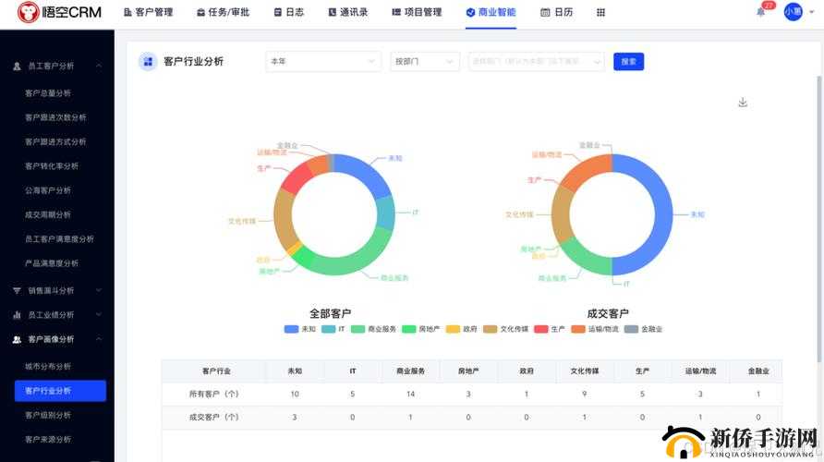This screenshot has height=462, width=824.
Task: Open 员工客户满意度分析 in the sidebar
Action: tap(59, 238)
